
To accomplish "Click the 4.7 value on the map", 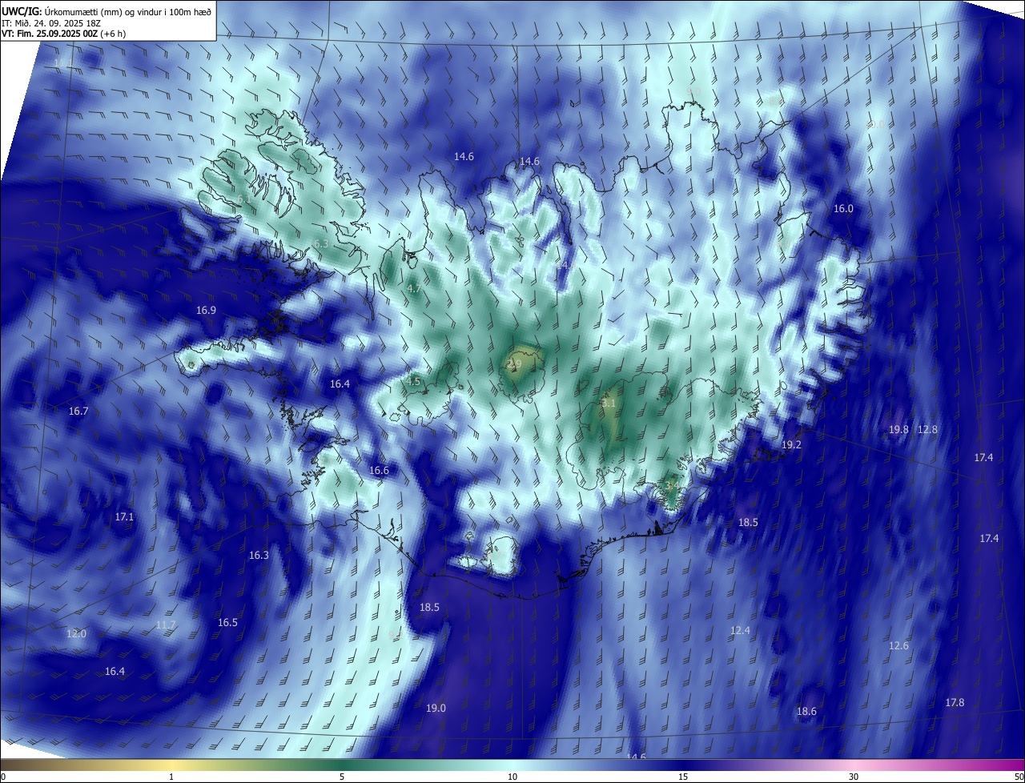I will coord(414,287).
